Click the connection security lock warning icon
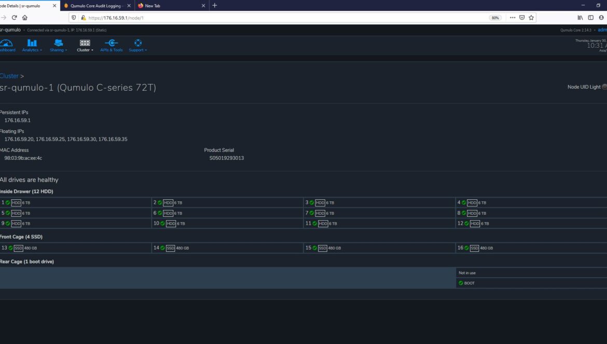 click(83, 18)
